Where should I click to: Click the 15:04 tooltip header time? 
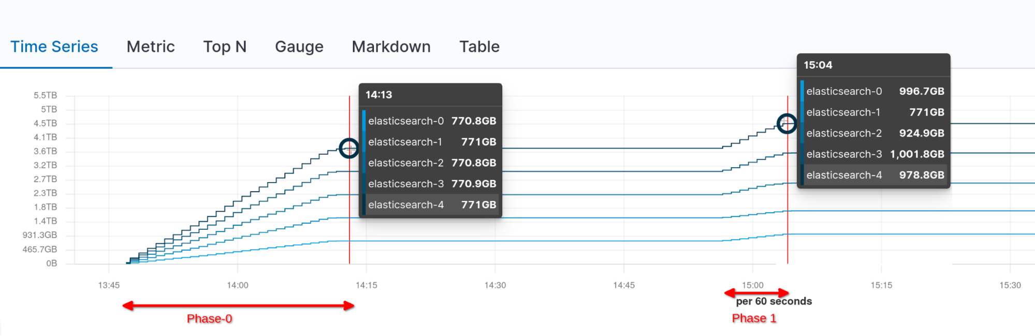coord(818,65)
